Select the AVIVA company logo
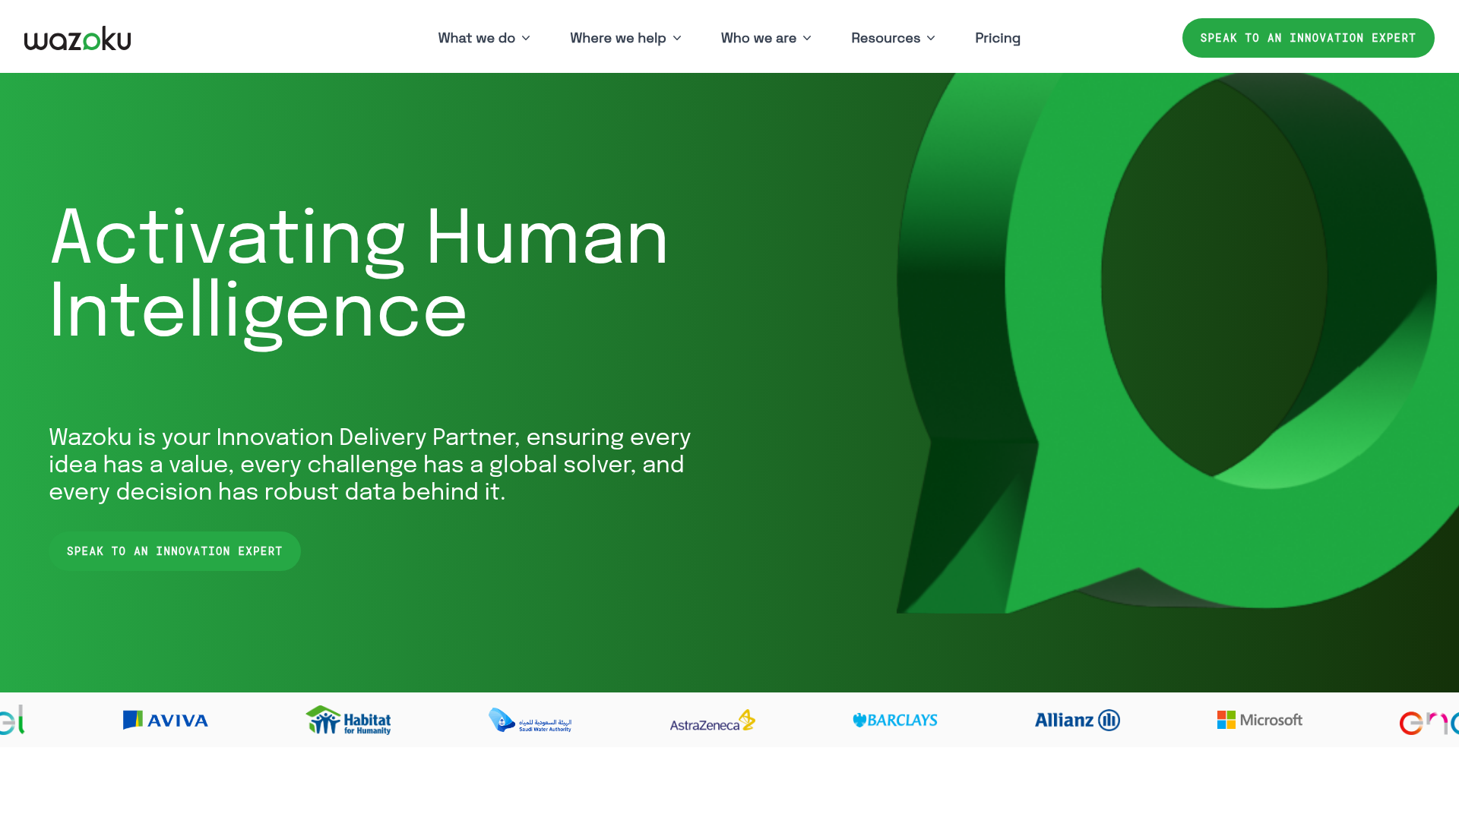 [165, 721]
